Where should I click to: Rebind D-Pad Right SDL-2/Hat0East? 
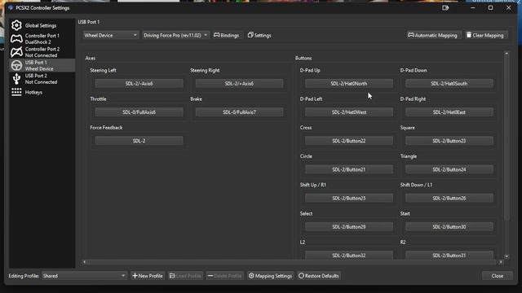point(449,112)
